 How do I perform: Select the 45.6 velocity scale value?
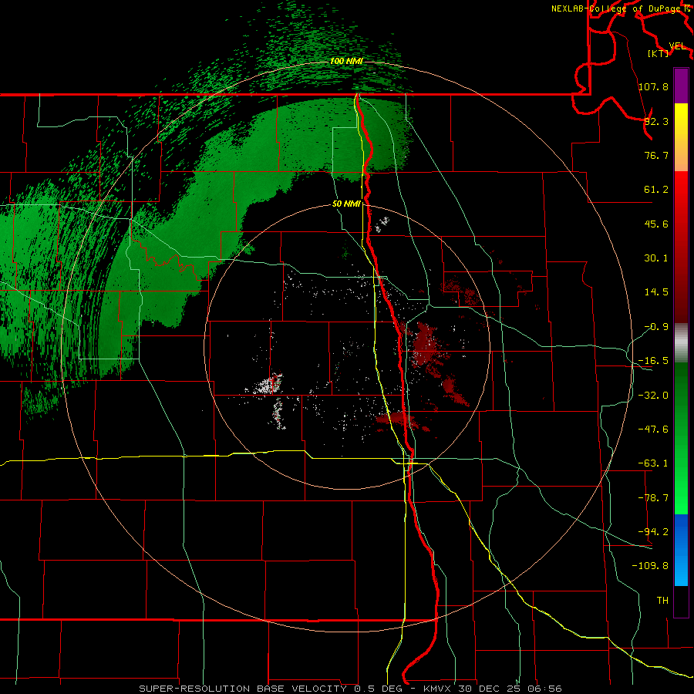tap(656, 224)
